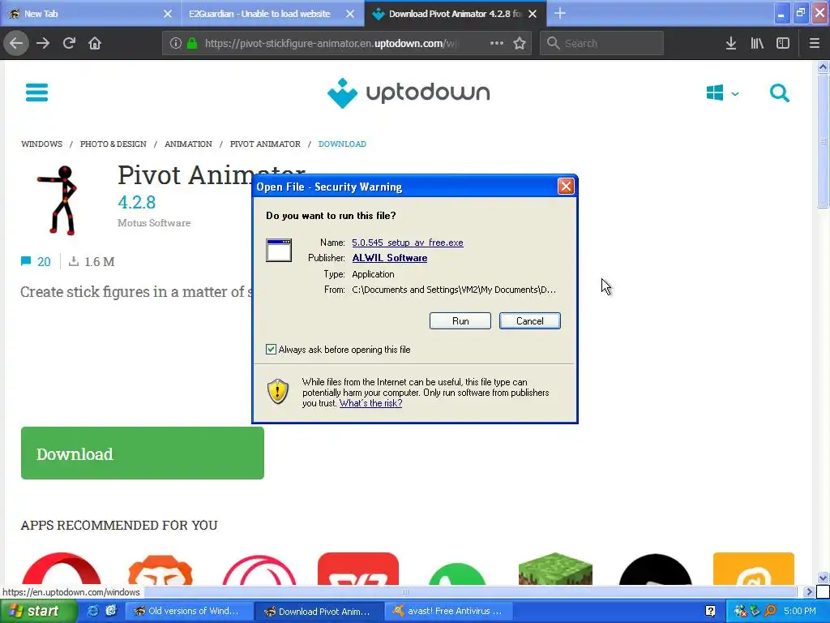Click the vertical scrollbar down arrow
The width and height of the screenshot is (830, 623).
(x=823, y=578)
